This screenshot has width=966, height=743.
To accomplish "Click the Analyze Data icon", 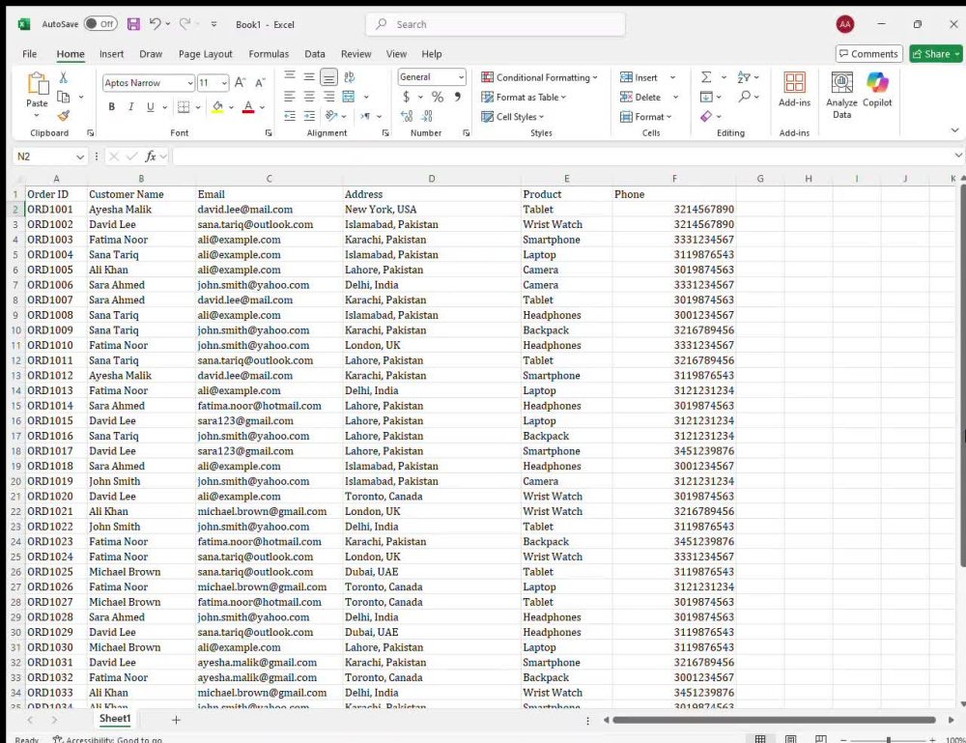I will 841,95.
